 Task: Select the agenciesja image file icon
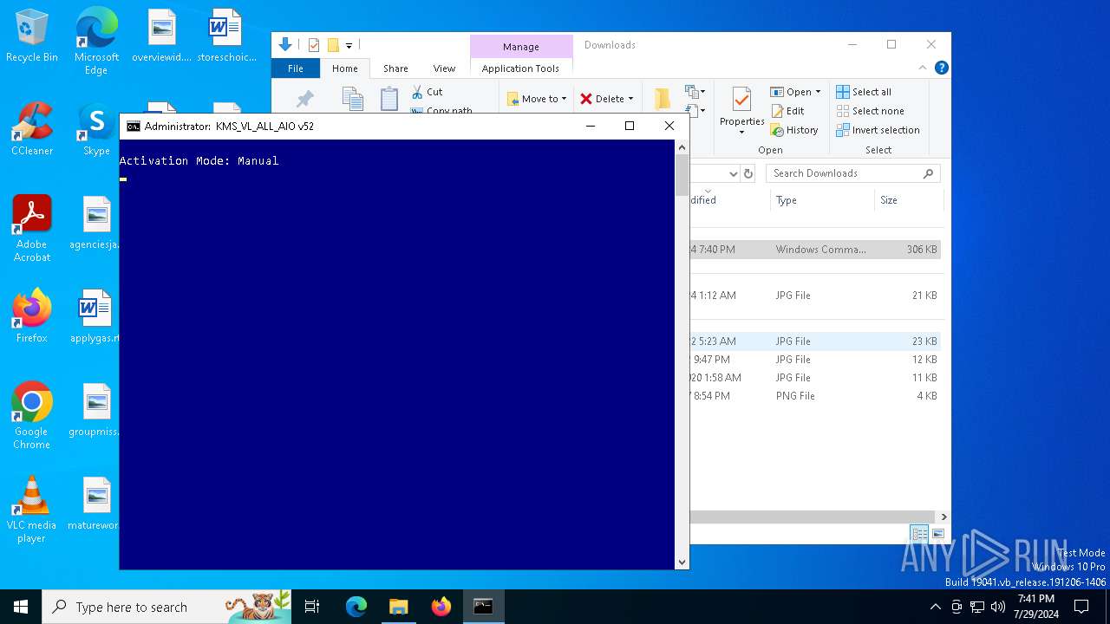(96, 223)
